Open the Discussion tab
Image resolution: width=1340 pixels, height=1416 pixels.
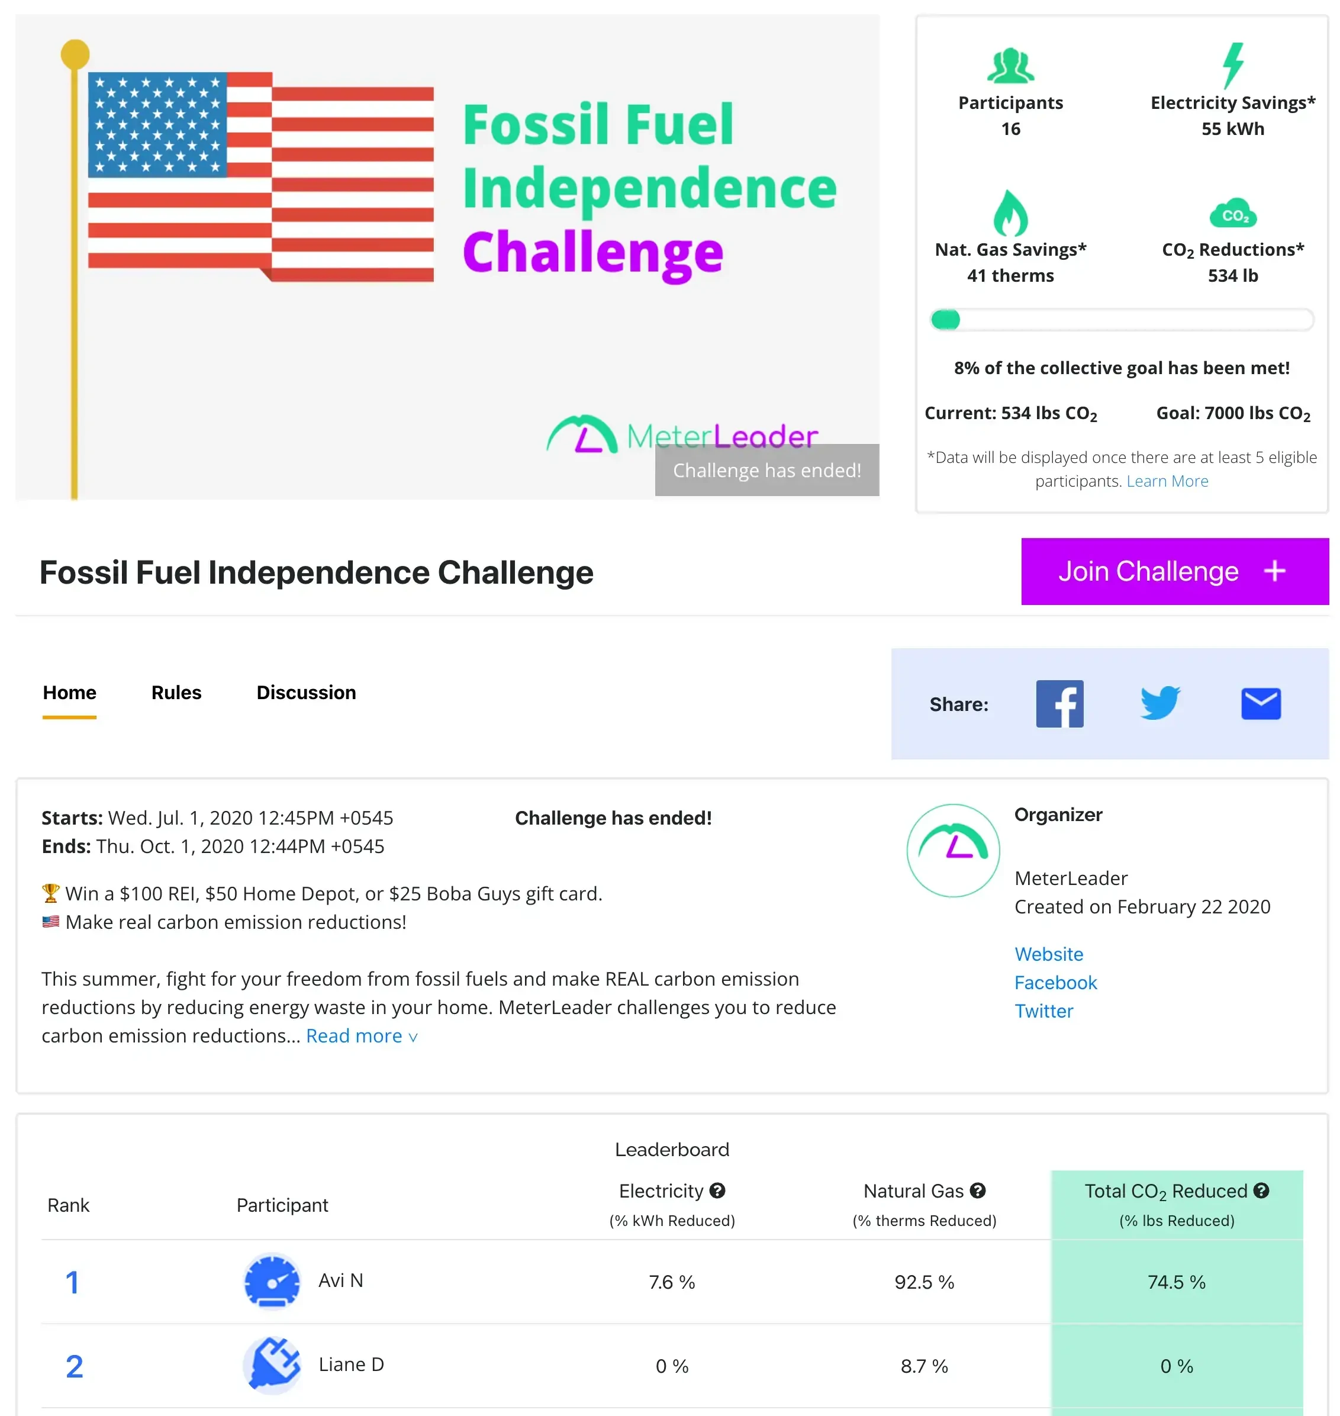point(306,692)
